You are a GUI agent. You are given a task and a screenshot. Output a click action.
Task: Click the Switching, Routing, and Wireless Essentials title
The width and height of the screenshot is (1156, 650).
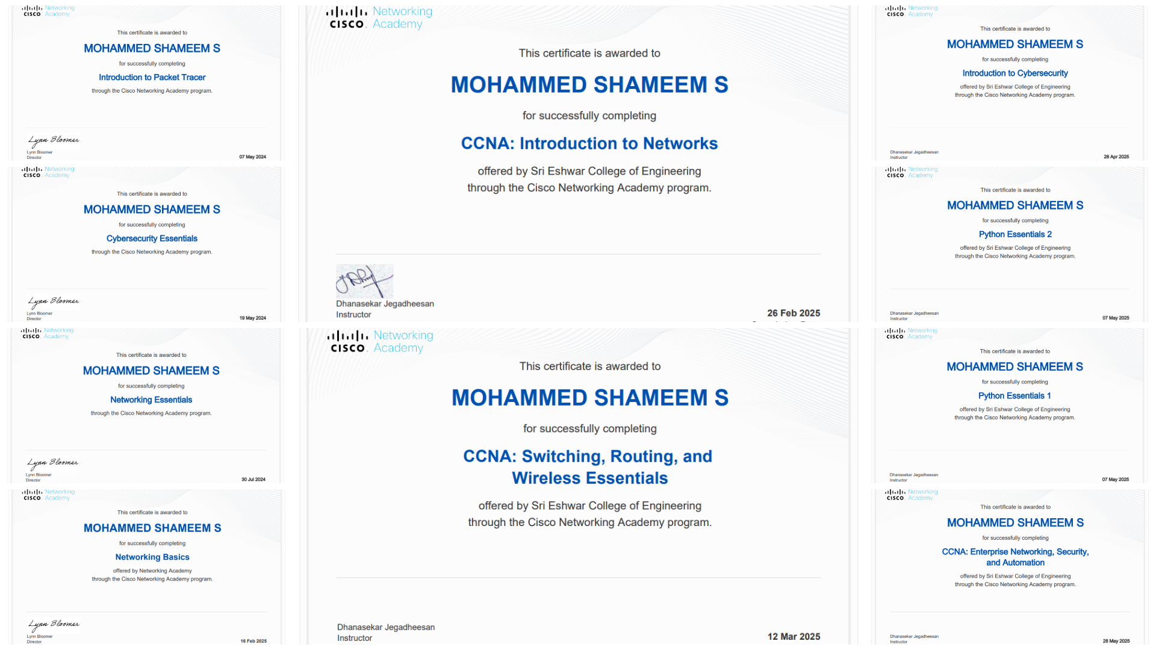[588, 467]
